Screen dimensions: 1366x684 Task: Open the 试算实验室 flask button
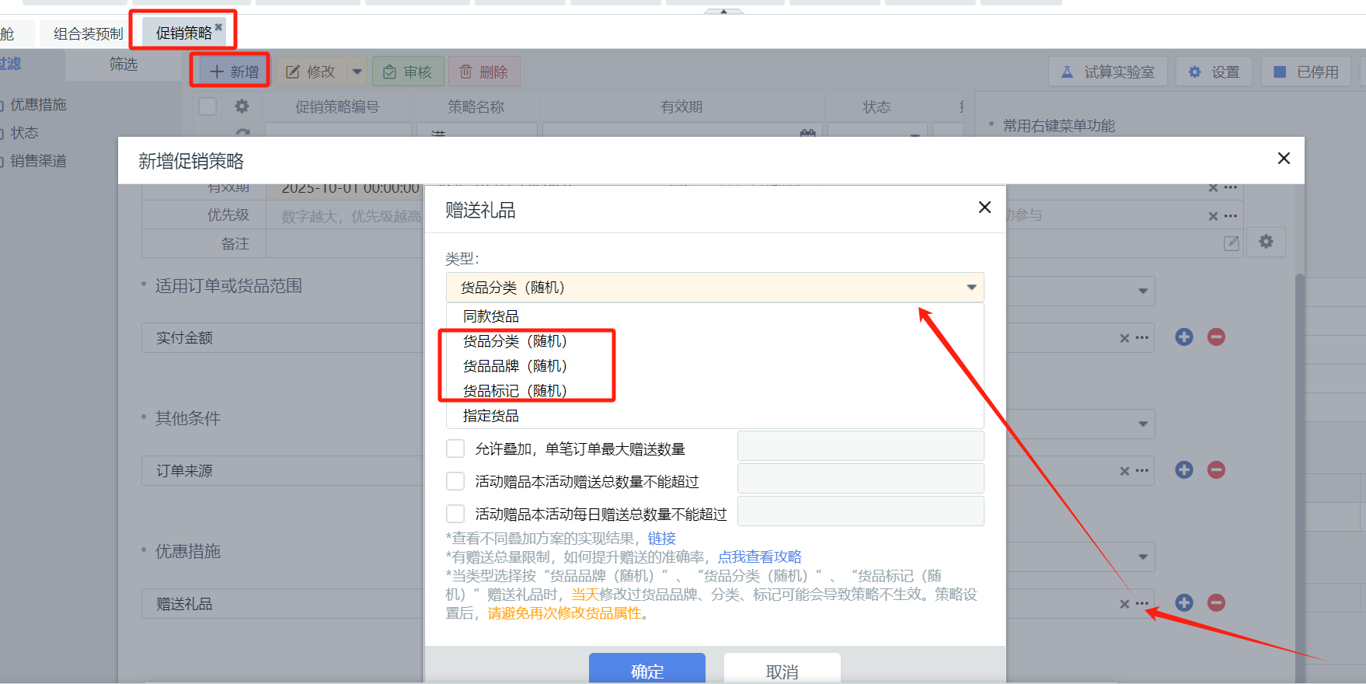coord(1107,72)
